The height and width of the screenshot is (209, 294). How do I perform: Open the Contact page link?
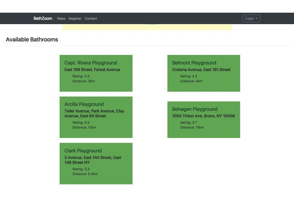point(91,18)
